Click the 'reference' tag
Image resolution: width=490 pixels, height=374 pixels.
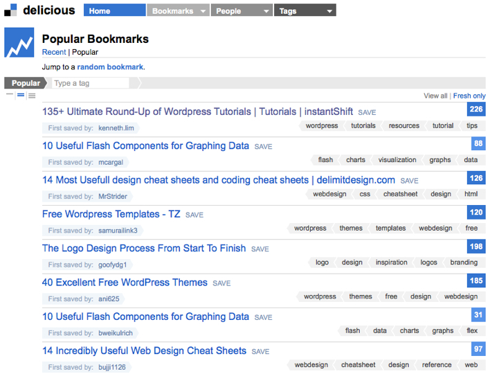point(437,364)
